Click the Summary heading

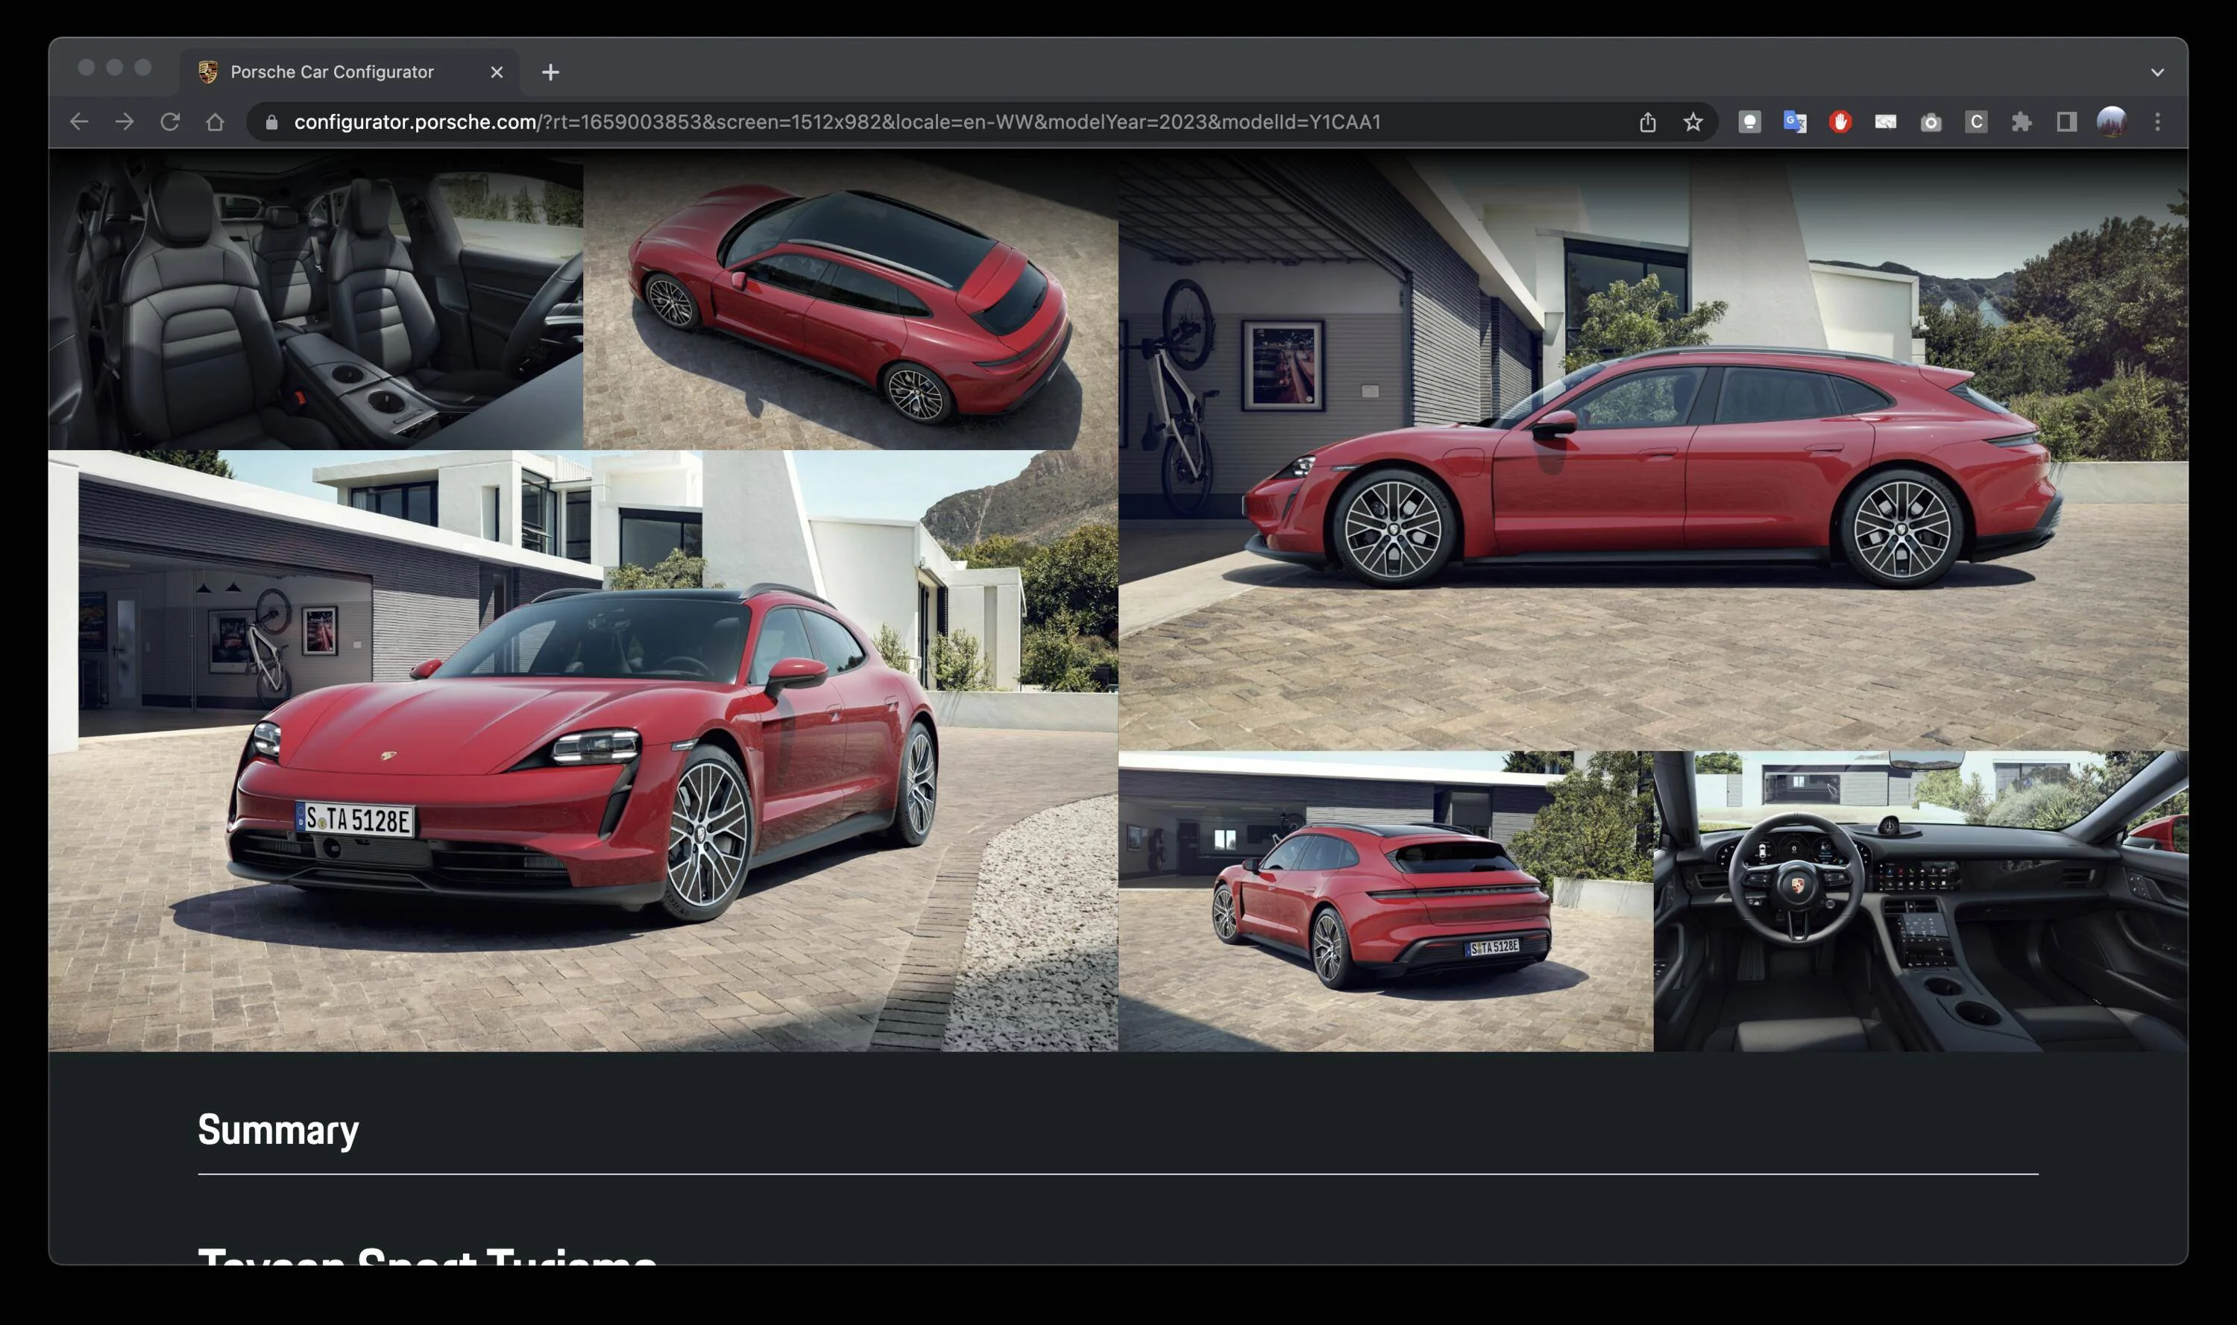(278, 1130)
